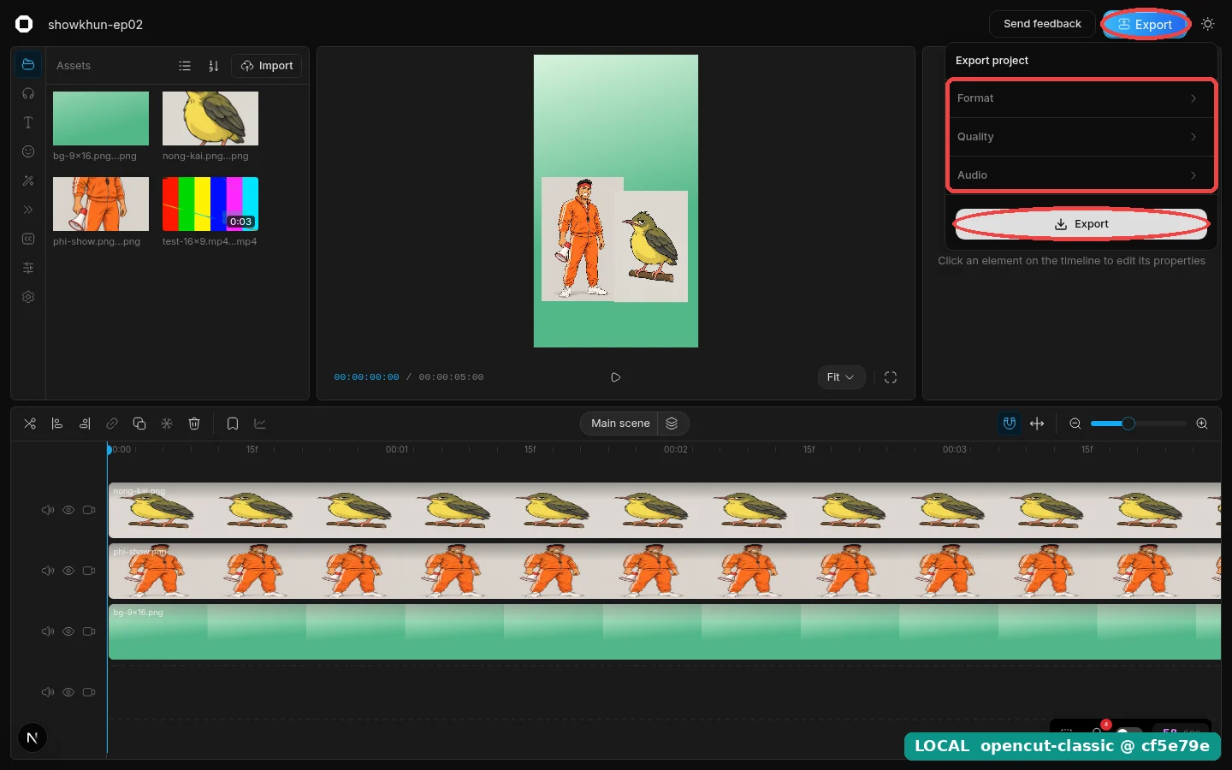Viewport: 1232px width, 770px height.
Task: Click the white Export button in panel
Action: (x=1081, y=224)
